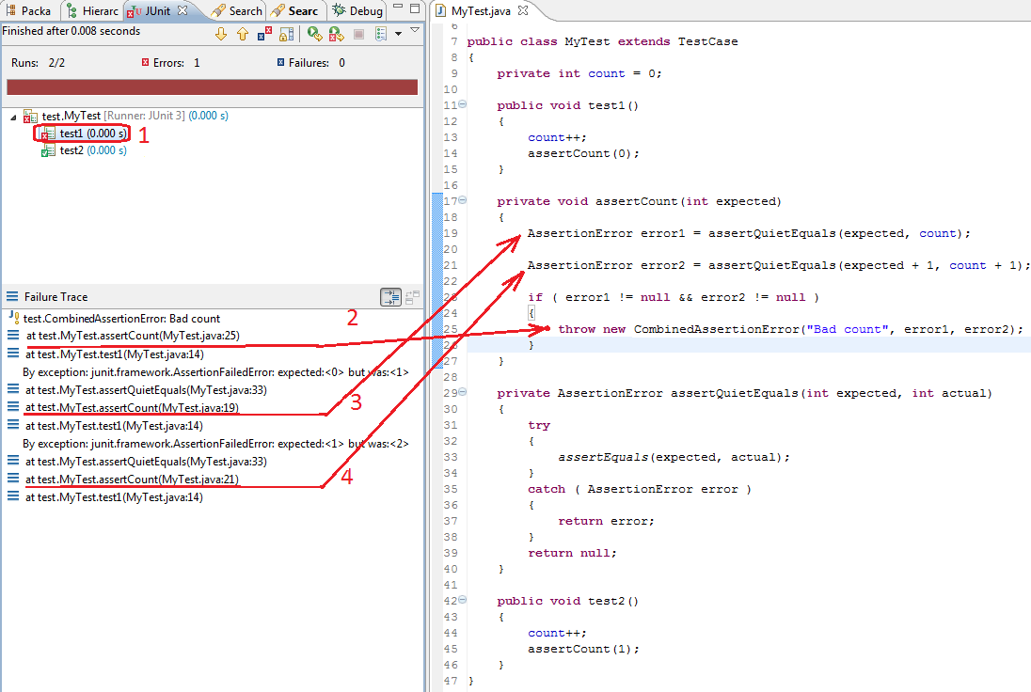Screen dimensions: 1031x692
Task: Open the test run history icon
Action: tap(381, 34)
